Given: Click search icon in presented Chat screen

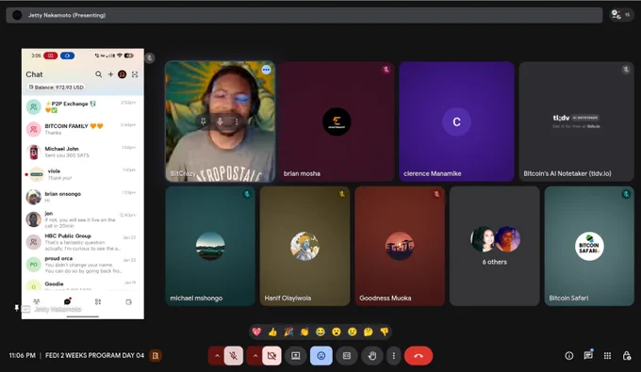Looking at the screenshot, I should (99, 74).
